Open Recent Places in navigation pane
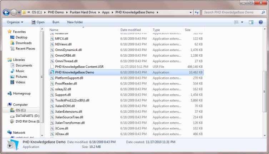 coord(25,48)
